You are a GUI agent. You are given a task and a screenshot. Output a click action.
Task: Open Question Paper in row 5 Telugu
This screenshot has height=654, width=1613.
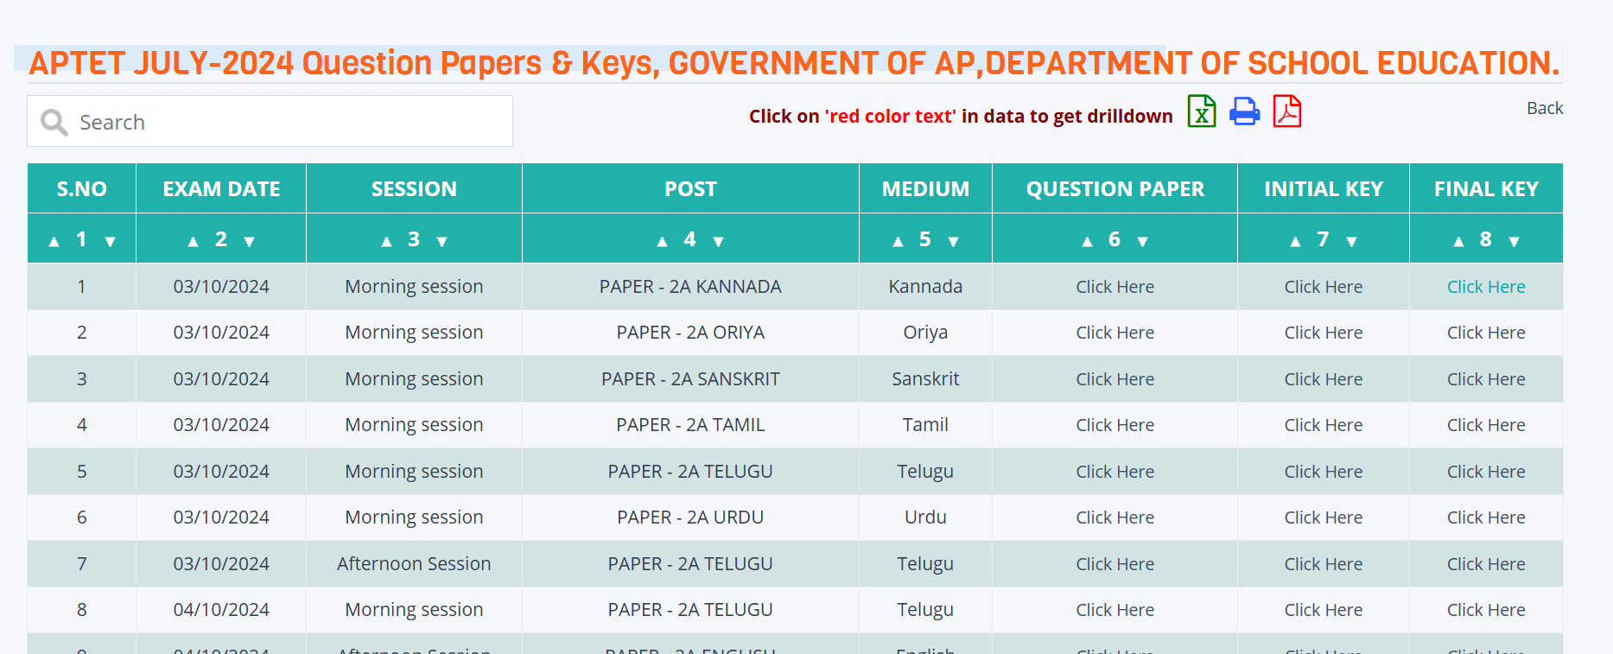coord(1114,472)
